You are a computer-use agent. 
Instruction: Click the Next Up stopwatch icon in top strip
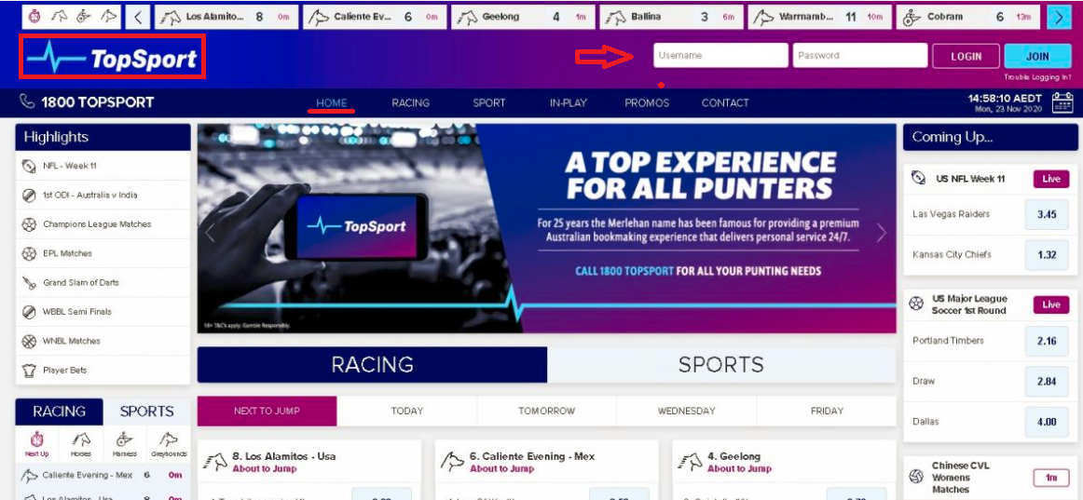click(x=36, y=16)
